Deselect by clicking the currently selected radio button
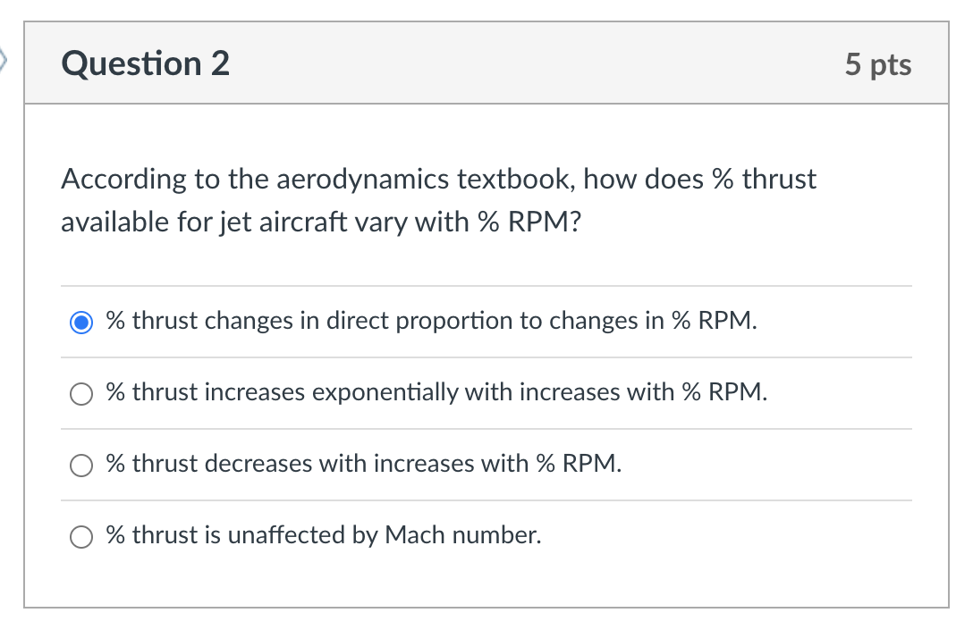This screenshot has height=638, width=973. pyautogui.click(x=81, y=322)
